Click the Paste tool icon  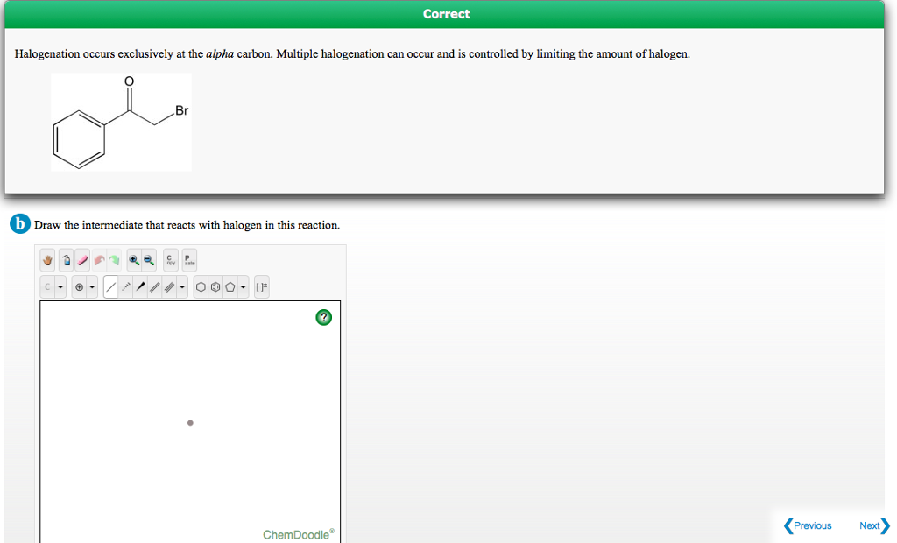tap(187, 259)
